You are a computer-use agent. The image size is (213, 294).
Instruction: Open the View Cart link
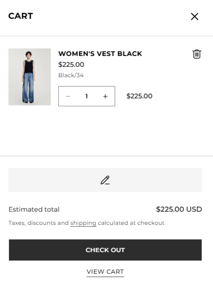(x=105, y=272)
